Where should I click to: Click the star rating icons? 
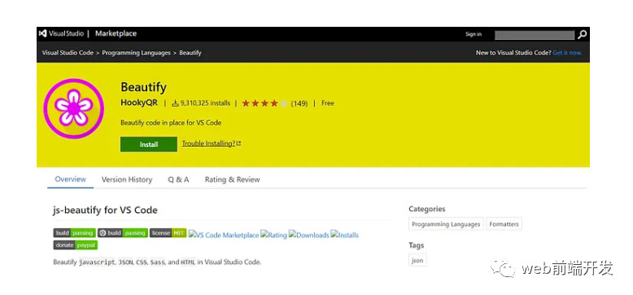(264, 103)
